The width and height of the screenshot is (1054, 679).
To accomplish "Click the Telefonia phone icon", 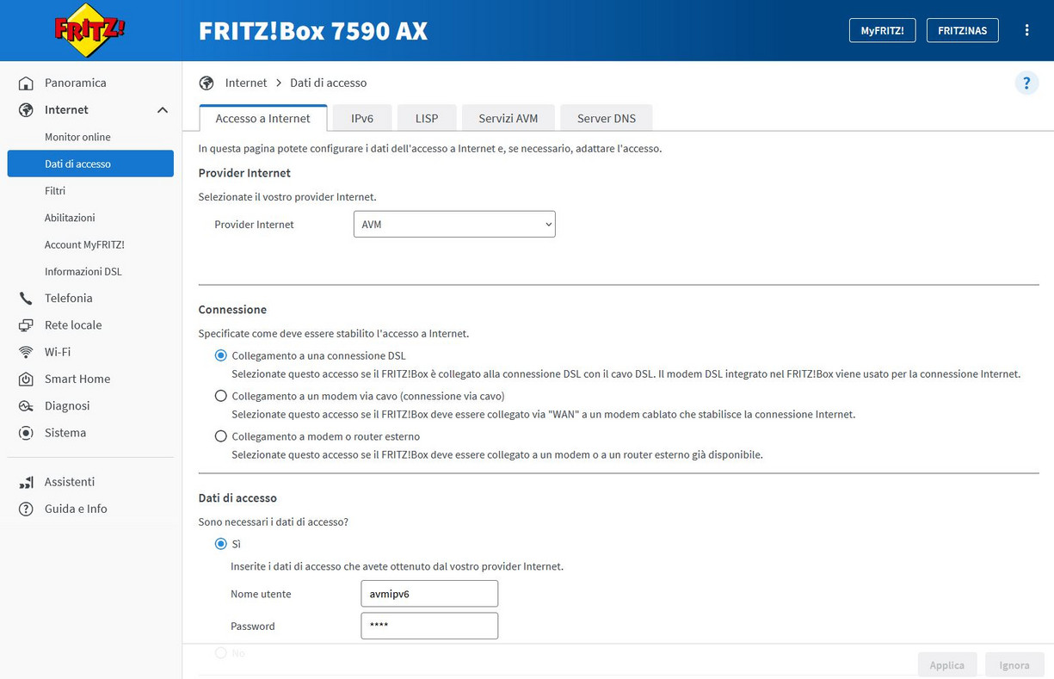I will click(27, 299).
